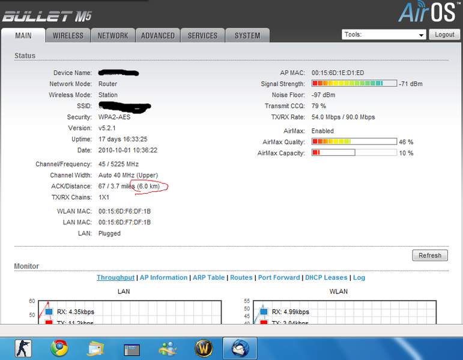This screenshot has height=360, width=463.
Task: Open the NETWORK tab
Action: (x=113, y=36)
